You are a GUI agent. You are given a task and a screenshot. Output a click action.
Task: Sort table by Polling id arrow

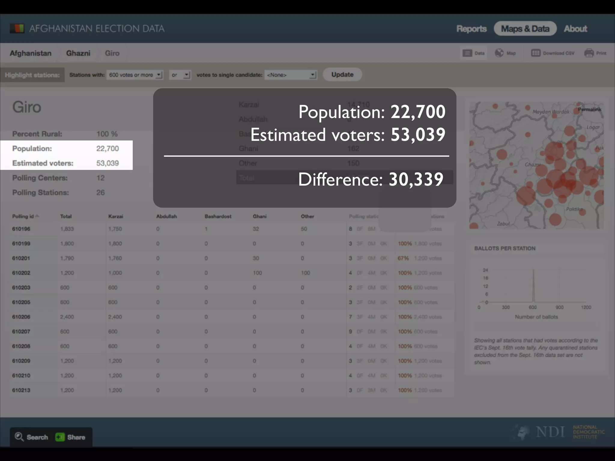[x=37, y=216]
